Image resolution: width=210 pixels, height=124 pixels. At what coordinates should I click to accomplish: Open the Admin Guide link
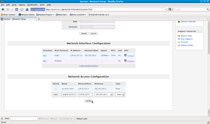187,45
